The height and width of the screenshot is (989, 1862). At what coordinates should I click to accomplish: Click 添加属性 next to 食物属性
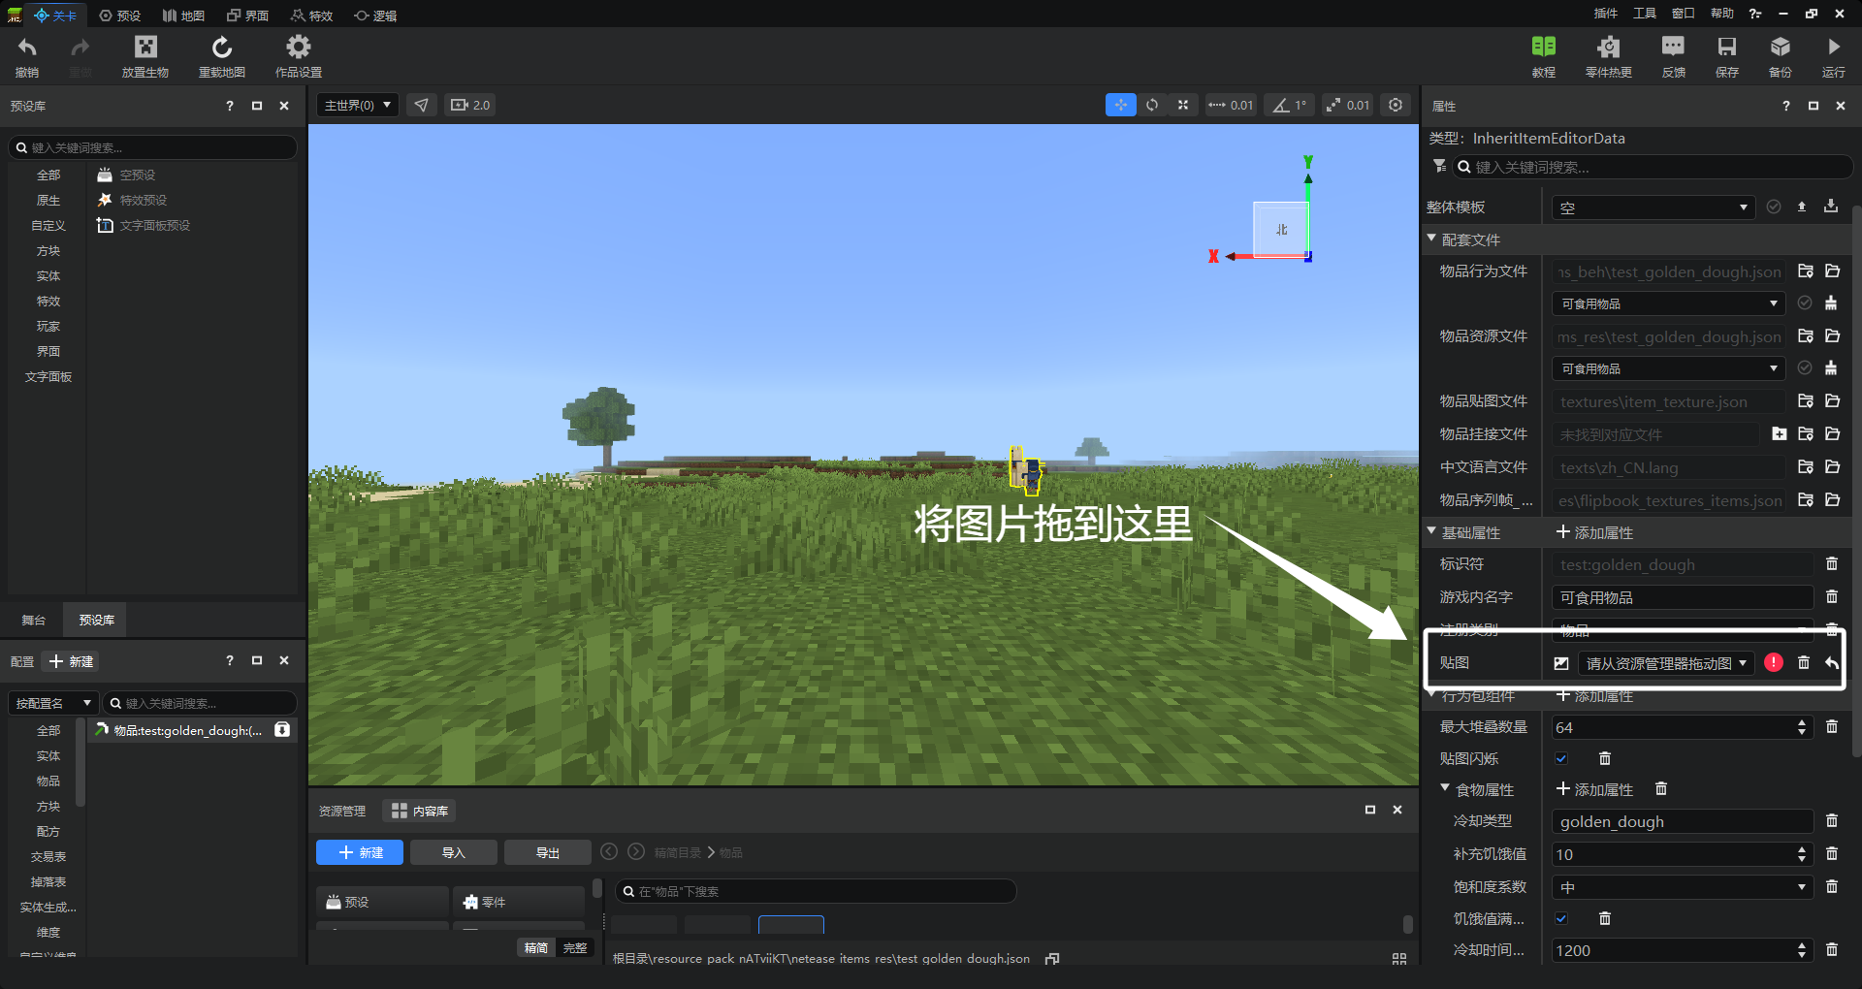tap(1594, 789)
